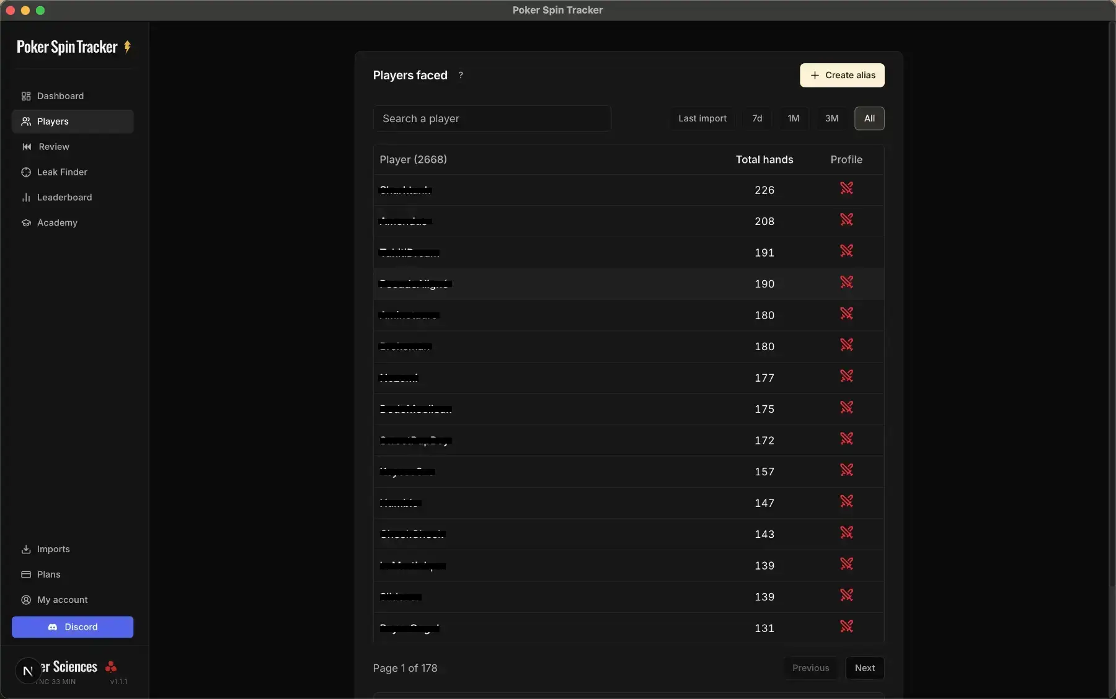1116x699 pixels.
Task: Select the All time range tab
Action: [869, 118]
